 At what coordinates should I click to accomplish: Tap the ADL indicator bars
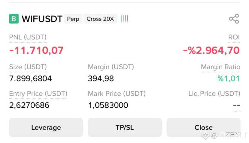[124, 19]
